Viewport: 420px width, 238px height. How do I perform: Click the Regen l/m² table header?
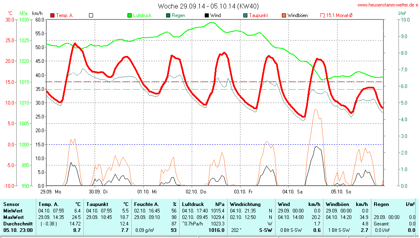point(394,204)
